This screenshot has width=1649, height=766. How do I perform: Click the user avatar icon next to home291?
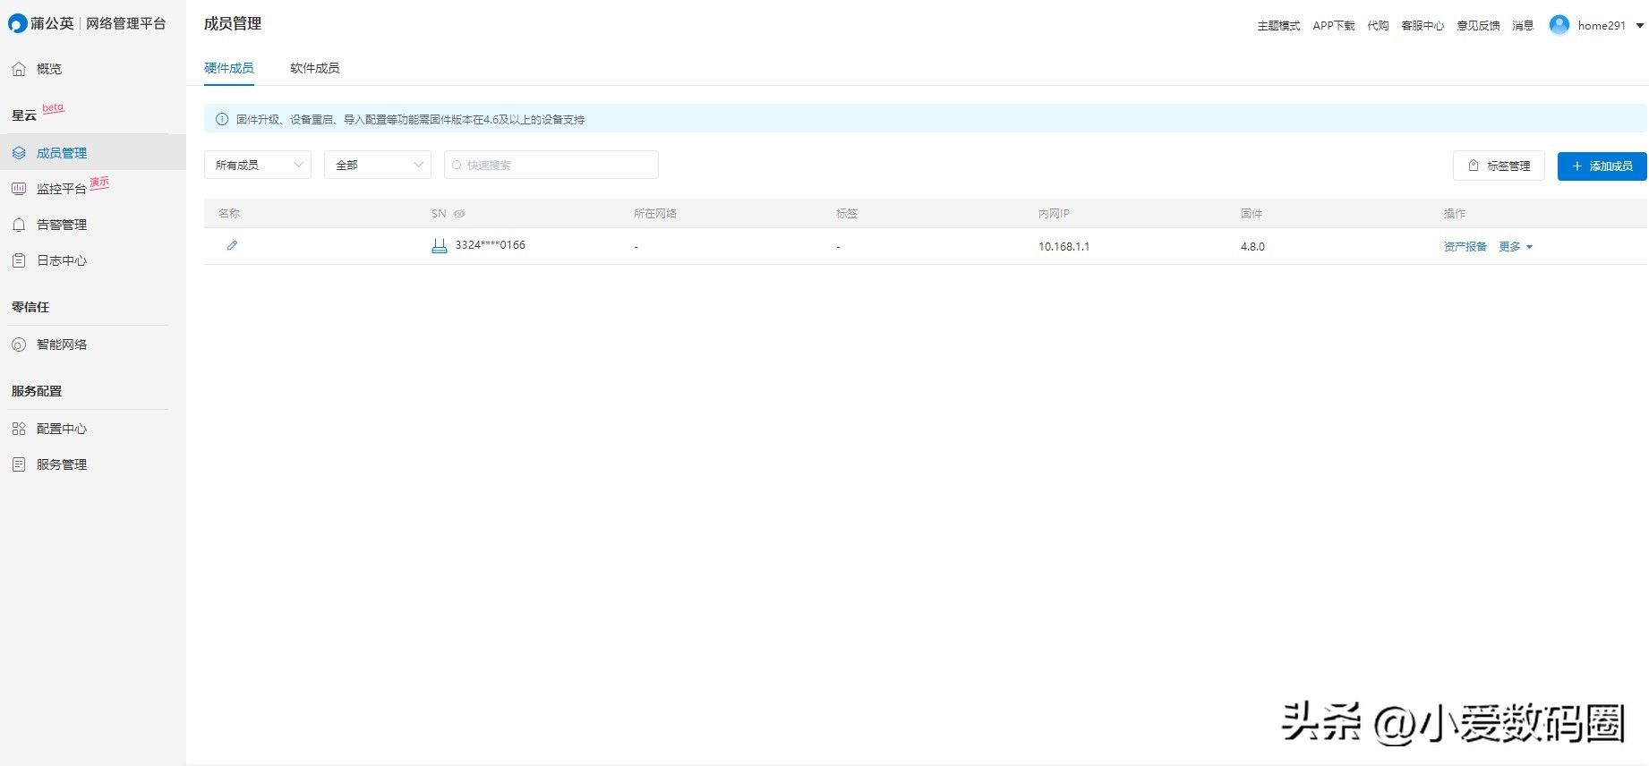[1559, 25]
